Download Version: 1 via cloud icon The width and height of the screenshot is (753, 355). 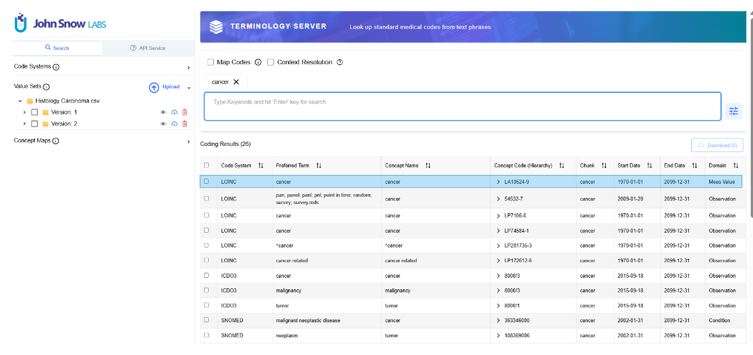click(x=174, y=112)
